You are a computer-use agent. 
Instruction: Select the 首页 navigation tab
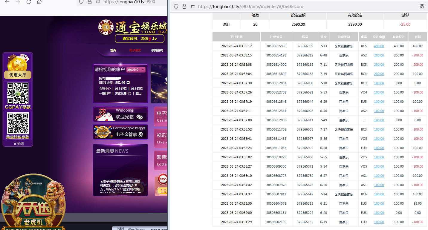coord(113,50)
